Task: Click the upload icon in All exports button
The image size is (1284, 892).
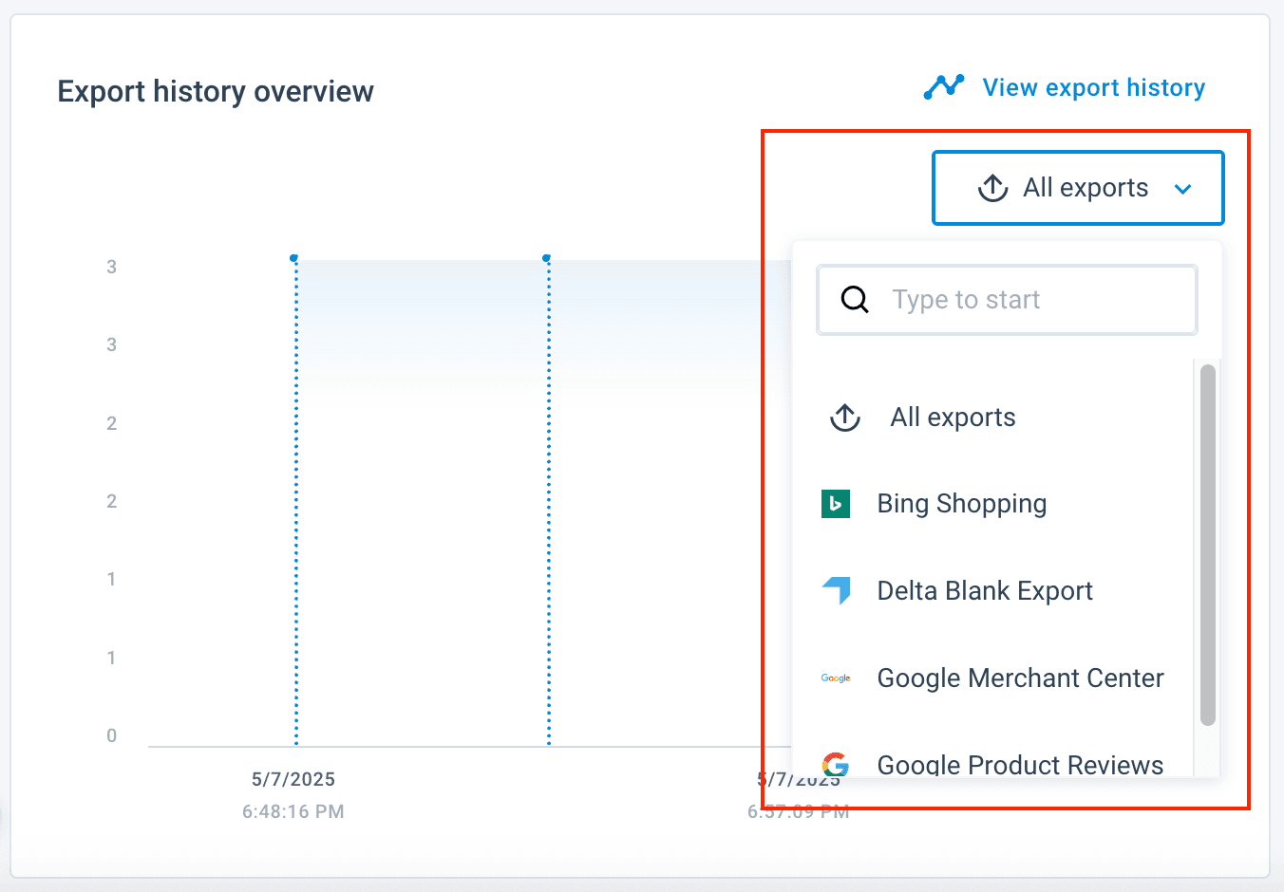Action: [x=992, y=188]
